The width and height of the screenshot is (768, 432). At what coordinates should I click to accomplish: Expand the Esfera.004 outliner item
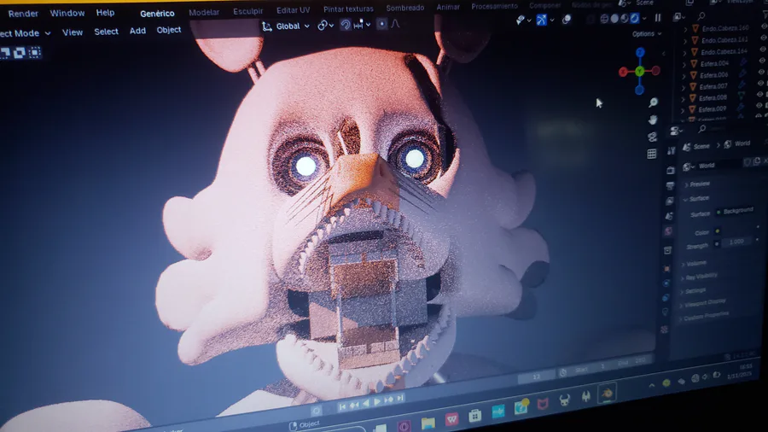tap(684, 64)
